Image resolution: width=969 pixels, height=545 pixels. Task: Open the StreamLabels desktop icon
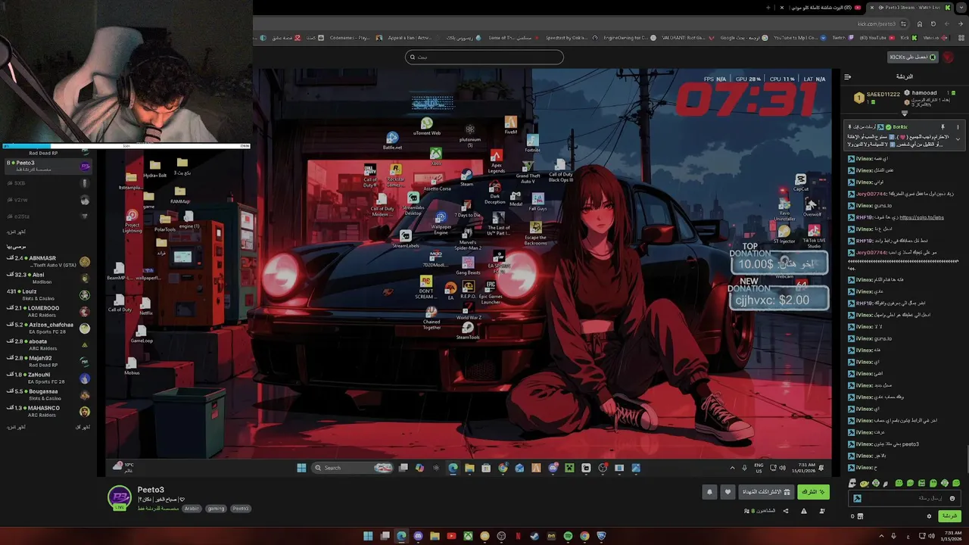405,239
